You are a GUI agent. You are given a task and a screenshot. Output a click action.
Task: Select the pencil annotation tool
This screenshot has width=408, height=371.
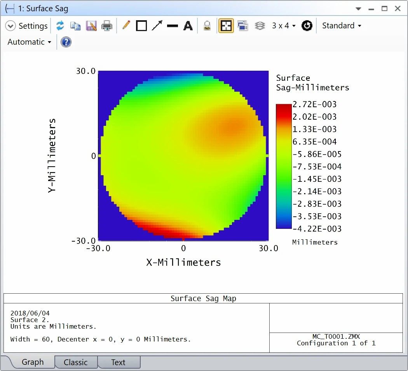(126, 26)
